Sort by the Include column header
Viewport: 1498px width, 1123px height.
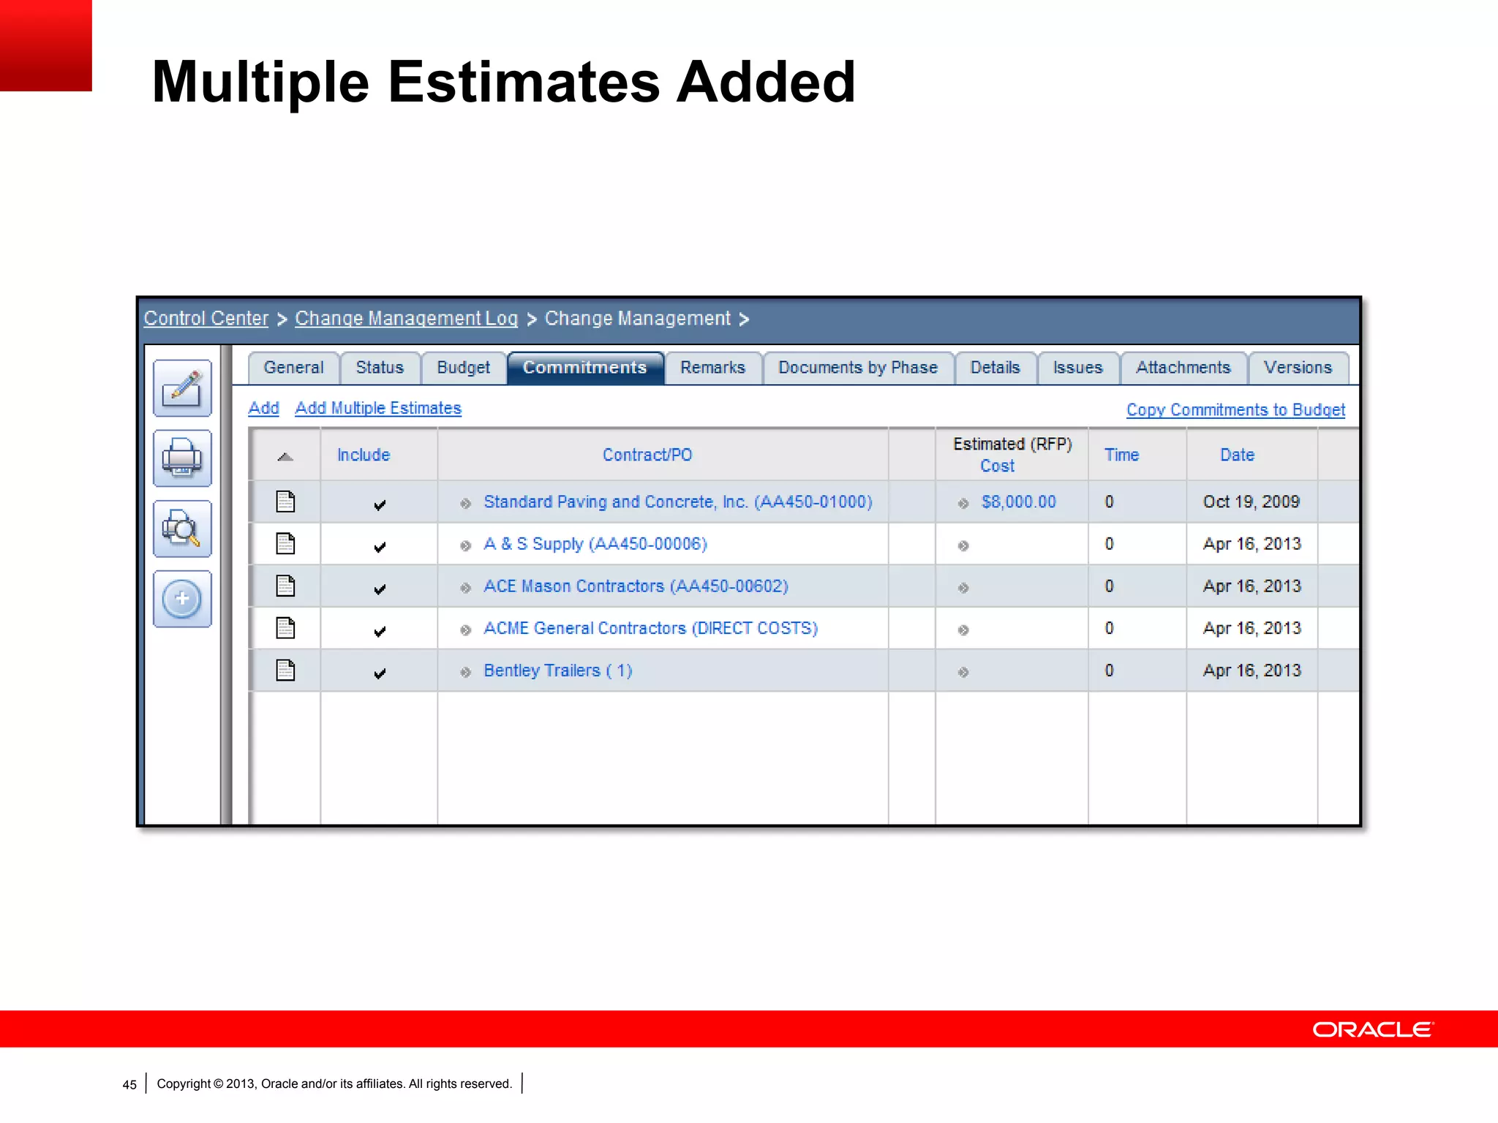coord(364,455)
